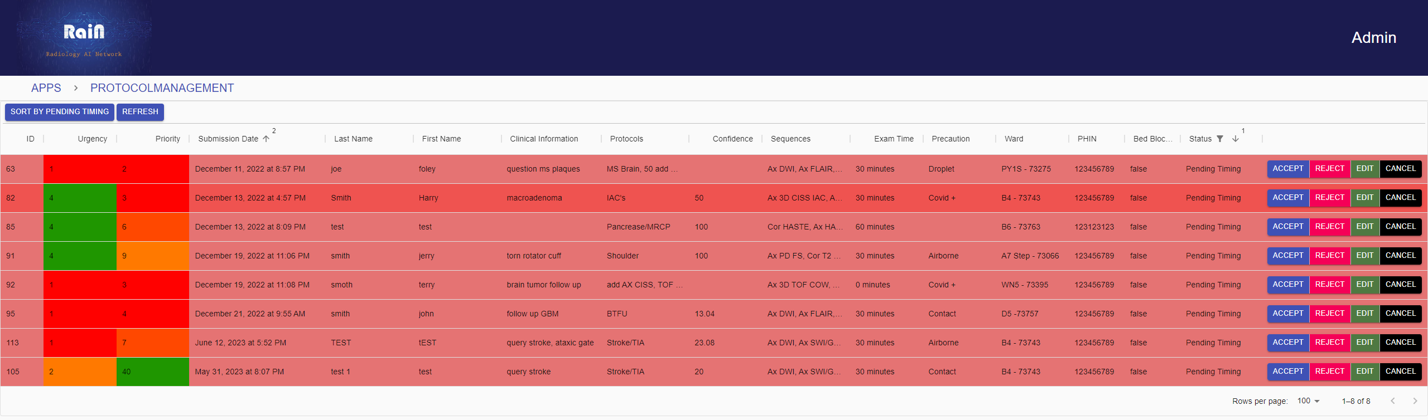Reject the Smith Harry request, ID 82
This screenshot has width=1428, height=420.
[1329, 198]
